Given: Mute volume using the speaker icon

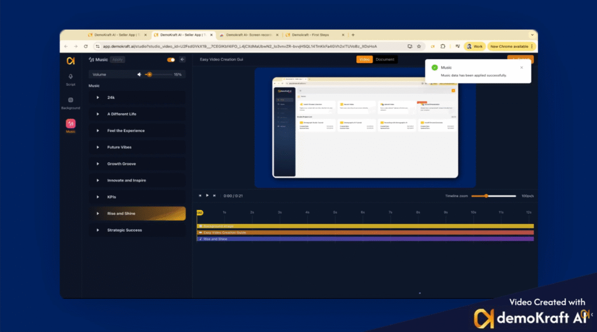Looking at the screenshot, I should click(x=139, y=75).
